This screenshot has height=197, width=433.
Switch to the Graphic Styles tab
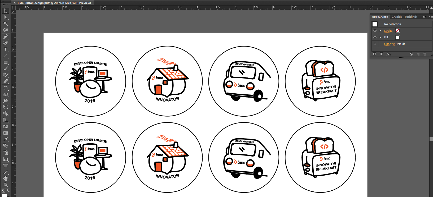397,17
